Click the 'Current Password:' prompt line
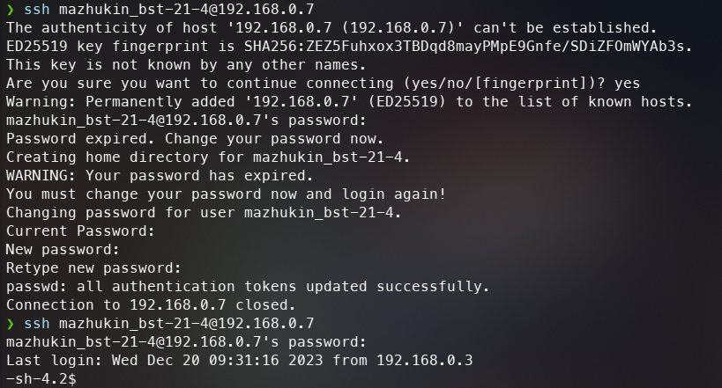This screenshot has height=388, width=722. [80, 231]
